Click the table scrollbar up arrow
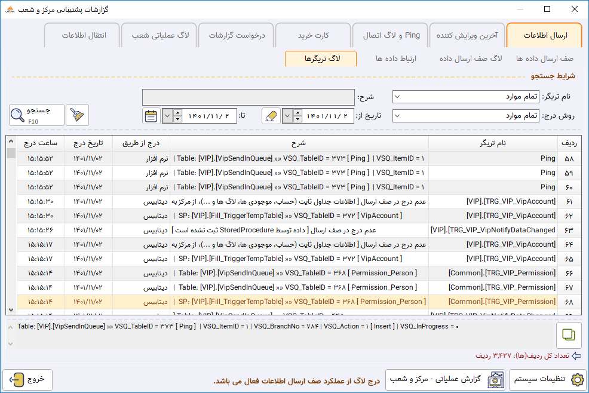Image resolution: width=589 pixels, height=393 pixels. [11, 142]
